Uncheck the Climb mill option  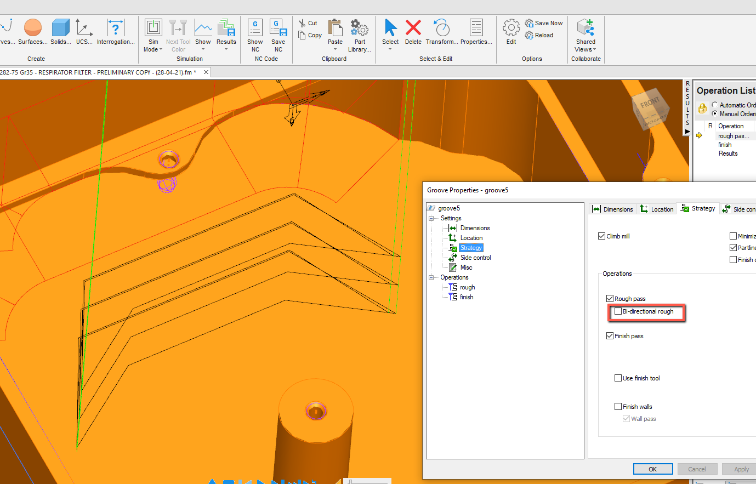pos(602,236)
